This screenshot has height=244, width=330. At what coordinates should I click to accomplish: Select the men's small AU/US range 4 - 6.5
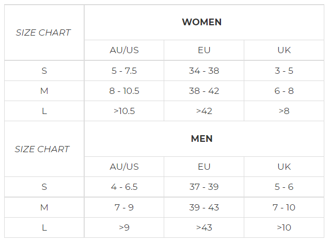coord(124,187)
